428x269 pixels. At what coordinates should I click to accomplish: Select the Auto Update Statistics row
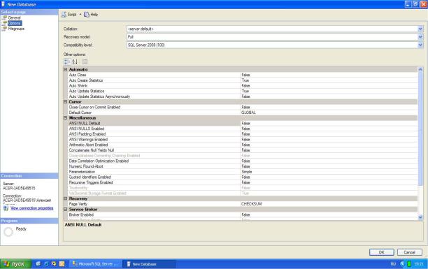243,91
